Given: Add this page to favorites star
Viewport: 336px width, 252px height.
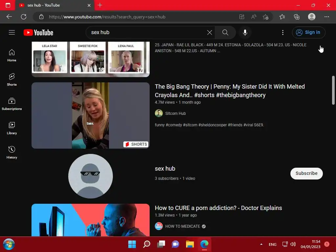Looking at the screenshot, I should point(266,17).
